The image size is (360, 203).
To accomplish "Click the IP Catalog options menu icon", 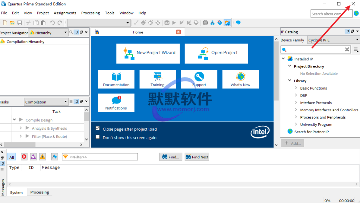I will (356, 50).
